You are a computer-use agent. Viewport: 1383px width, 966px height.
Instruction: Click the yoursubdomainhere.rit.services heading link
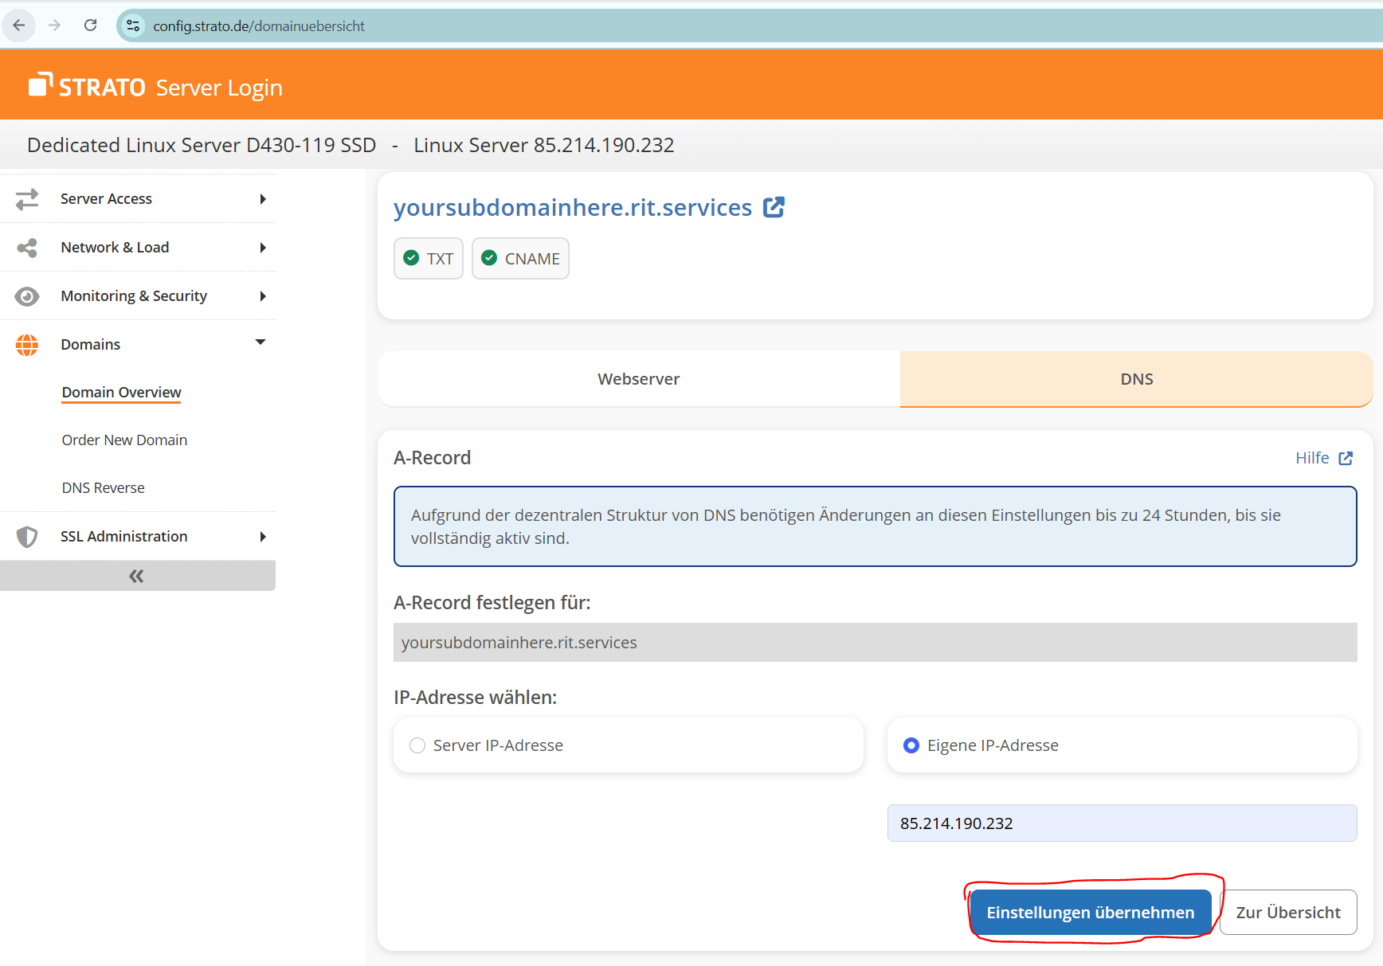573,207
